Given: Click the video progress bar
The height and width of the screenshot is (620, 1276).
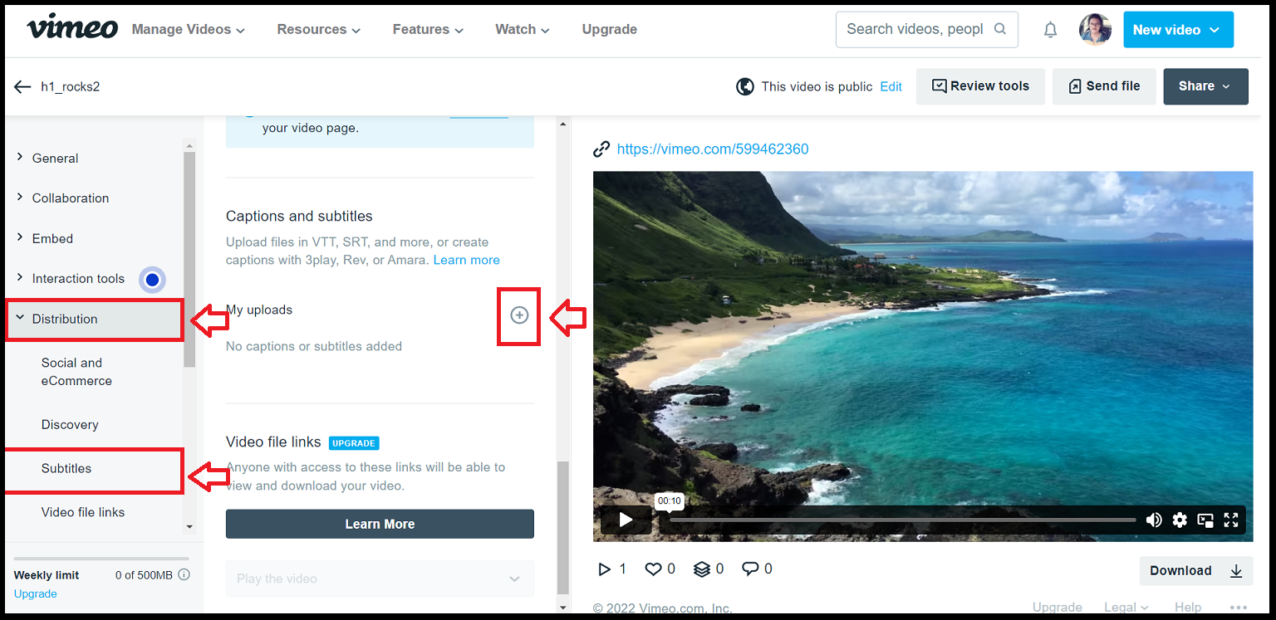Looking at the screenshot, I should click(x=903, y=520).
